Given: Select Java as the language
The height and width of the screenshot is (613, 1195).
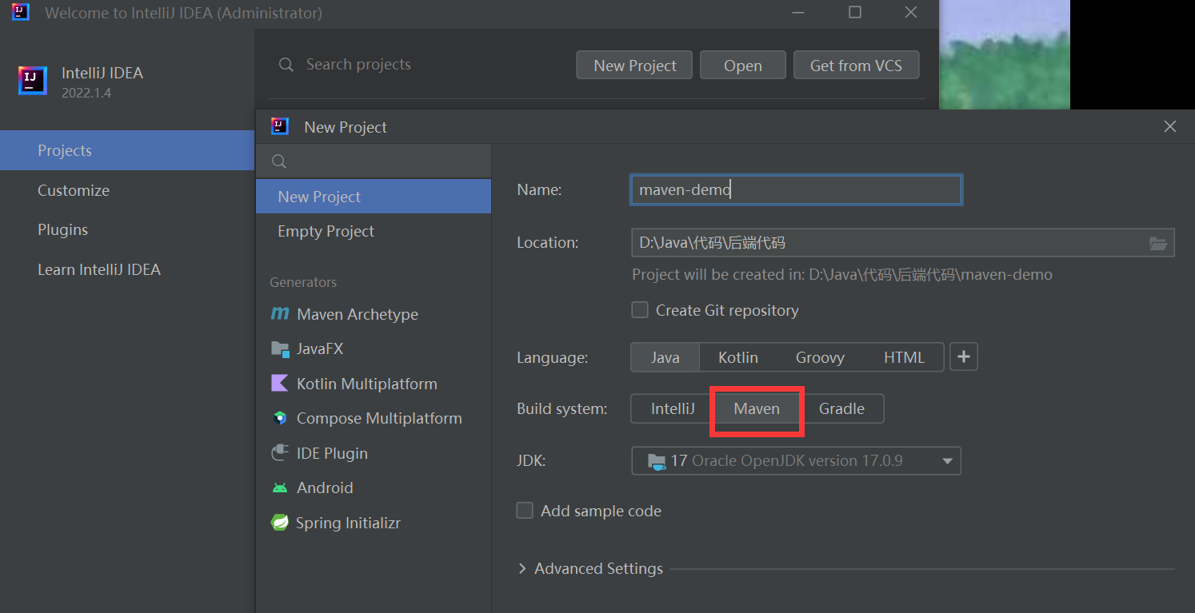Looking at the screenshot, I should [x=665, y=357].
